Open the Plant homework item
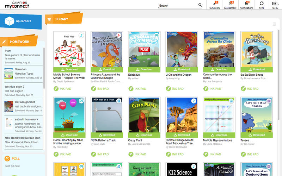Viewport: 282px width, 176px height. (23, 56)
